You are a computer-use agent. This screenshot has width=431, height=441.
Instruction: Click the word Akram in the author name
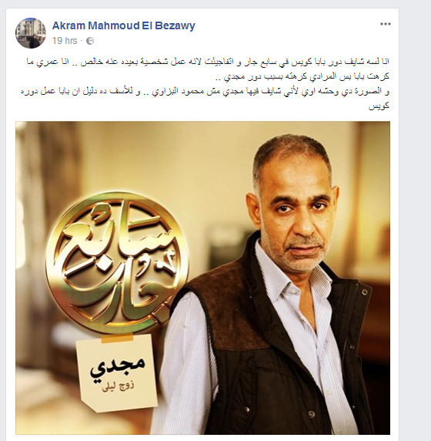(x=68, y=25)
